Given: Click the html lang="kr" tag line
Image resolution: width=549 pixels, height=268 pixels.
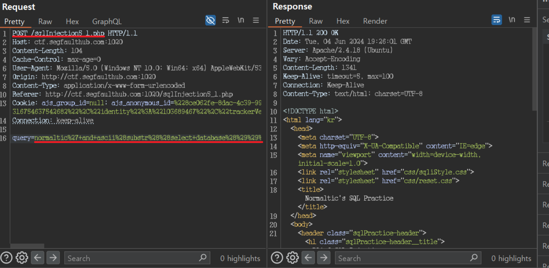Looking at the screenshot, I should pyautogui.click(x=312, y=120).
